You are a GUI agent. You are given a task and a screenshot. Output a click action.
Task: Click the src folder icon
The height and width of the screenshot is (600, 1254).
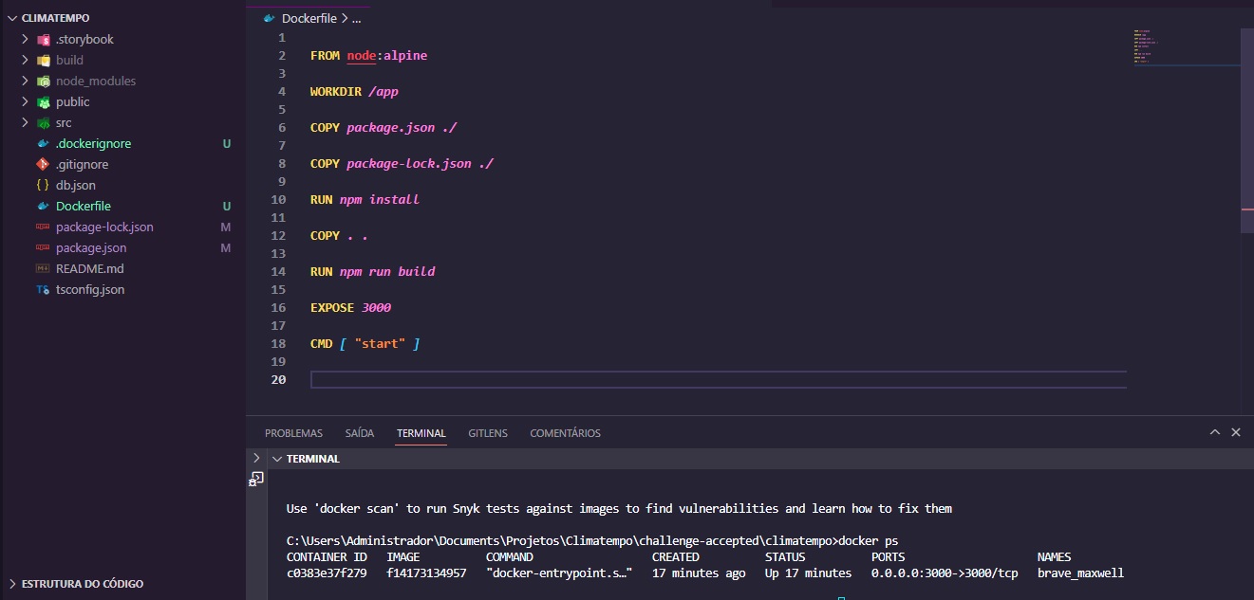[x=43, y=123]
